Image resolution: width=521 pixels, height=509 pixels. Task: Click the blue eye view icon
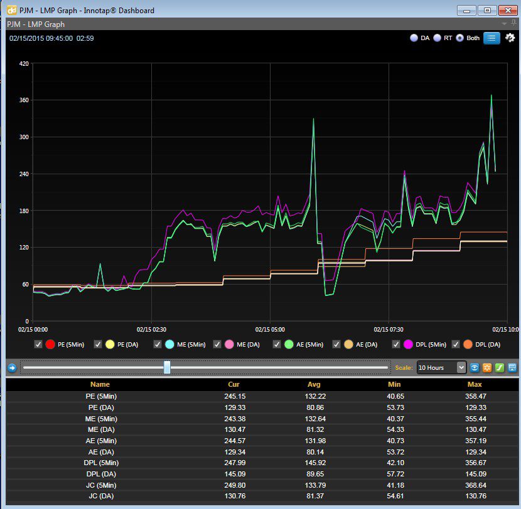475,368
